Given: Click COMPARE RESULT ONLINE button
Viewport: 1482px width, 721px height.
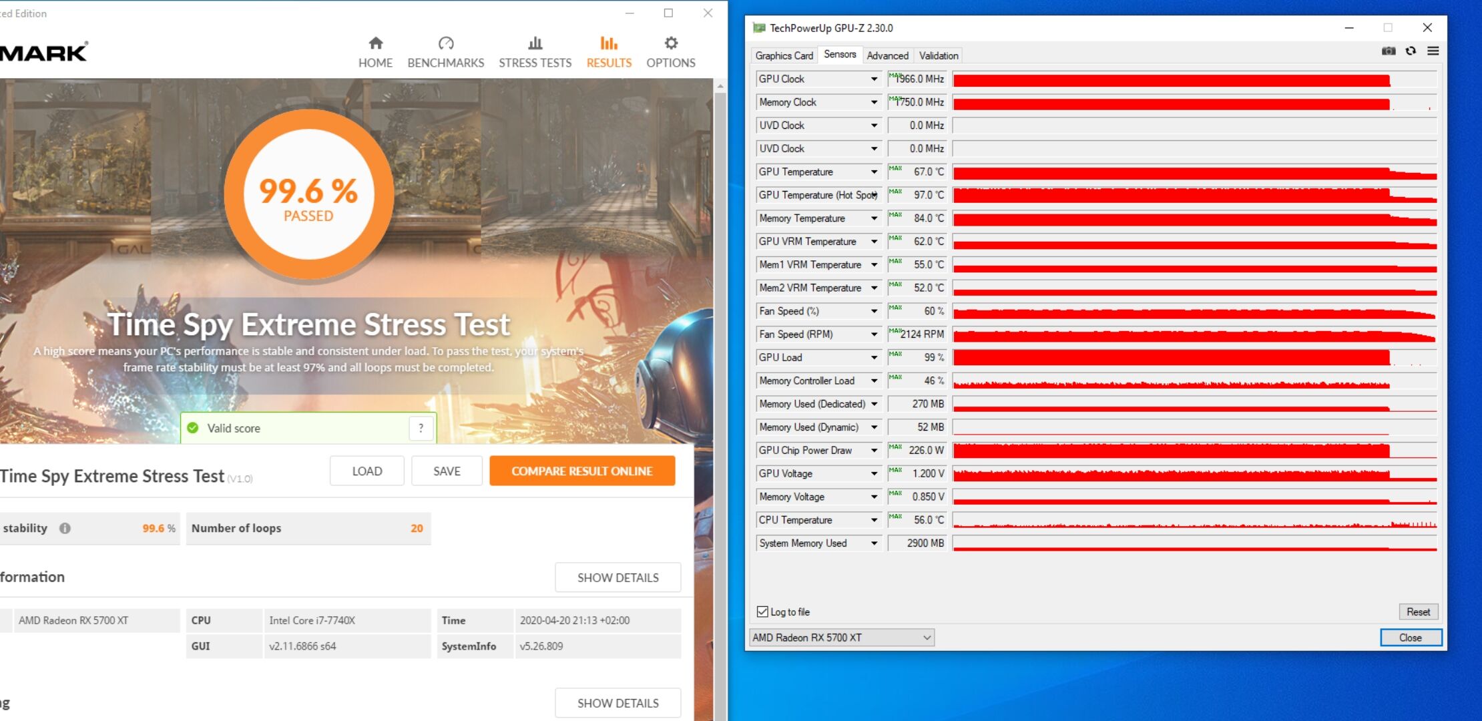Looking at the screenshot, I should pos(582,471).
